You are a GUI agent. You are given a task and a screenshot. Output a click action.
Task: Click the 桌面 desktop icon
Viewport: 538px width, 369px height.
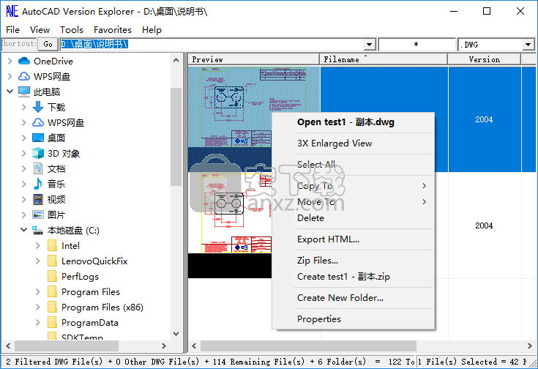(38, 138)
